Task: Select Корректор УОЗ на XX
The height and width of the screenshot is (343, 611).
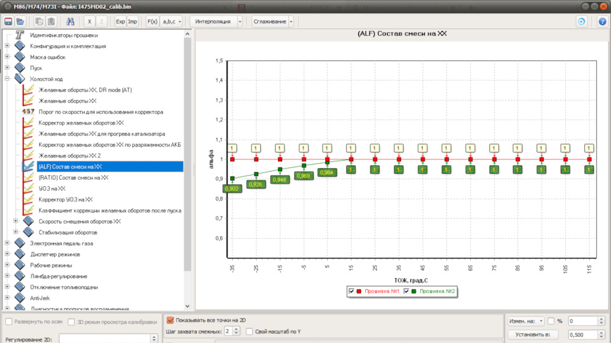Action: coord(66,199)
